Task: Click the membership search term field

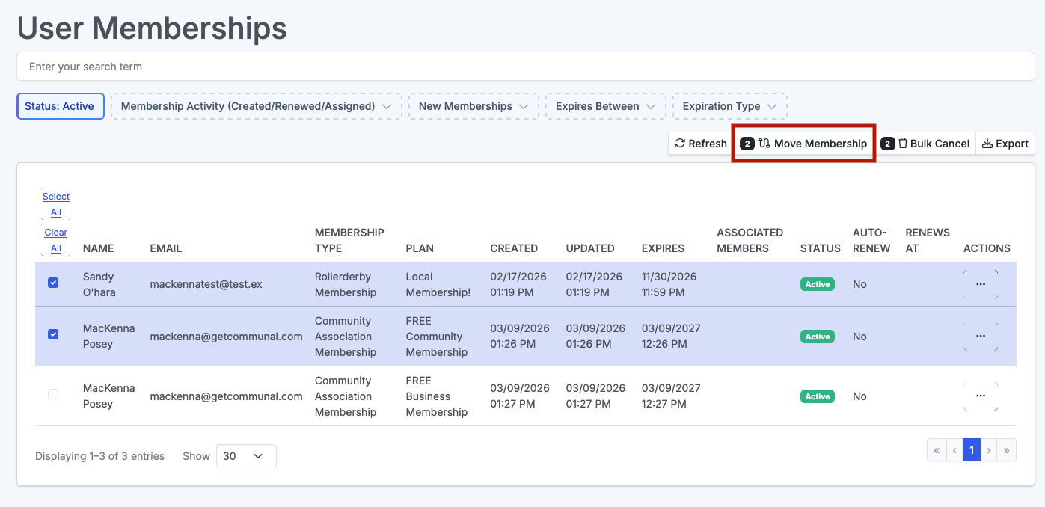Action: (x=522, y=67)
